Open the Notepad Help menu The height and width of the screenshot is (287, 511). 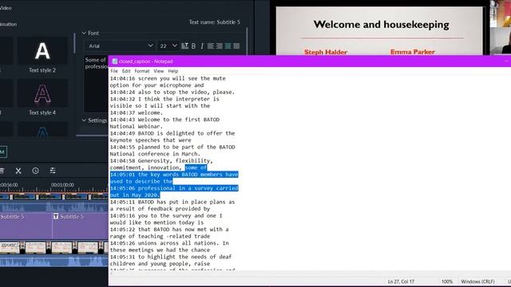point(173,71)
